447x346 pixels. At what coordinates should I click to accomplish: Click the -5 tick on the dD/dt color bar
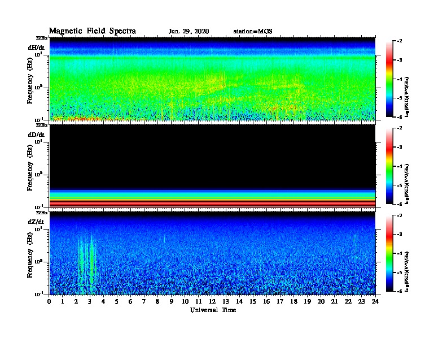tap(400, 185)
